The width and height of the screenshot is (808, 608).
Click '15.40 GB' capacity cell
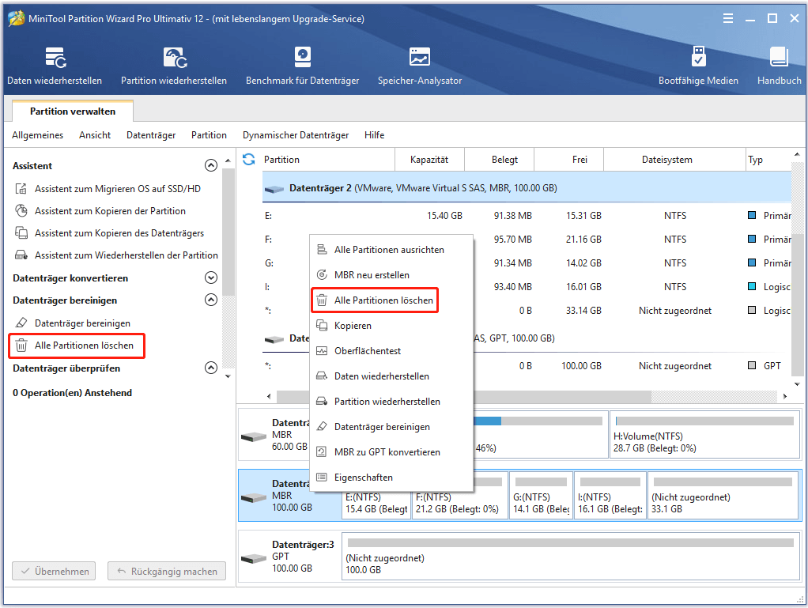[x=444, y=215]
